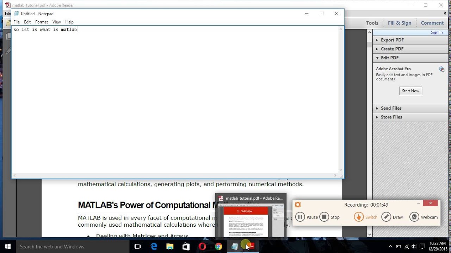Switch to Adobe Reader via taskbar icon
Image resolution: width=451 pixels, height=253 pixels.
click(251, 247)
